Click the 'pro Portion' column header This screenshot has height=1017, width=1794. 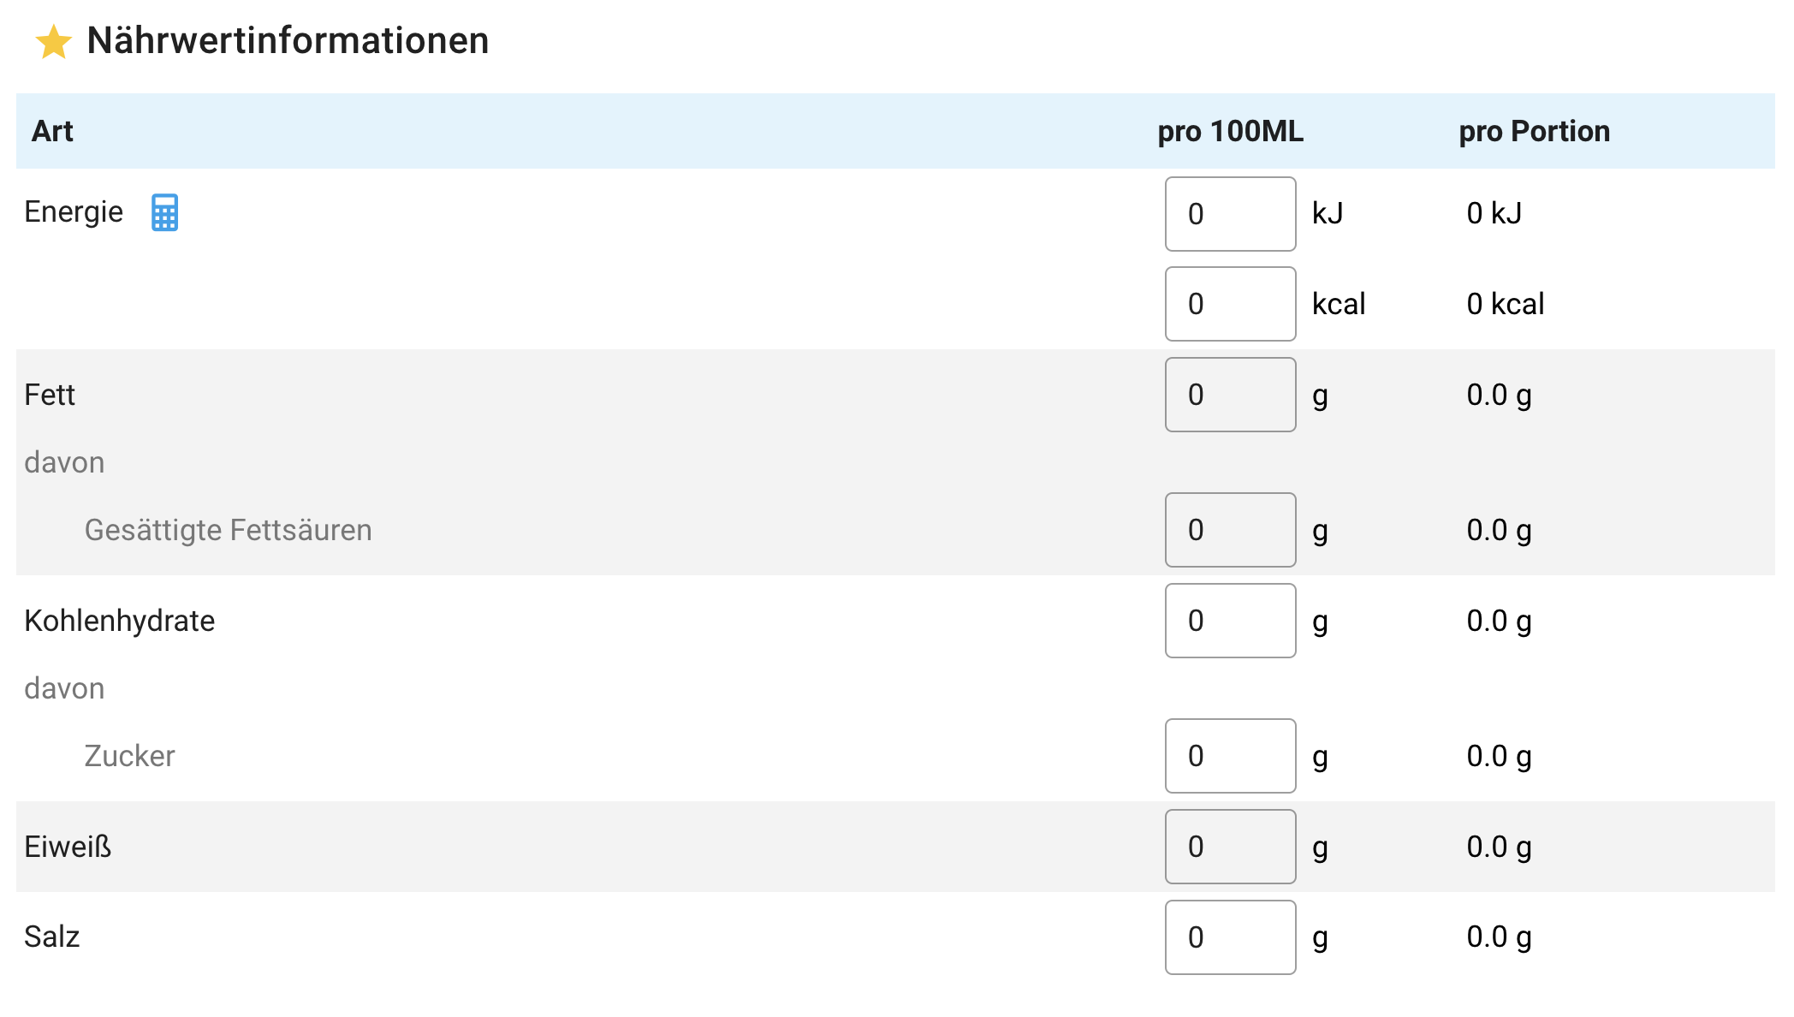1534,131
